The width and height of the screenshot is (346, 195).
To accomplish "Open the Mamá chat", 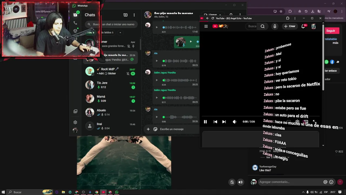I will click(111, 99).
